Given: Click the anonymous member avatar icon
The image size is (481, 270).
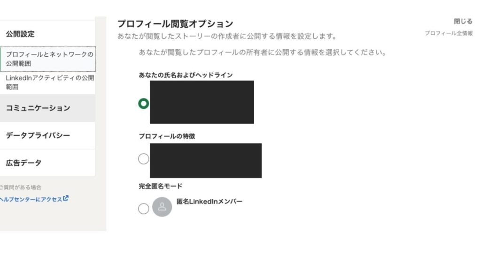Looking at the screenshot, I should coord(162,207).
